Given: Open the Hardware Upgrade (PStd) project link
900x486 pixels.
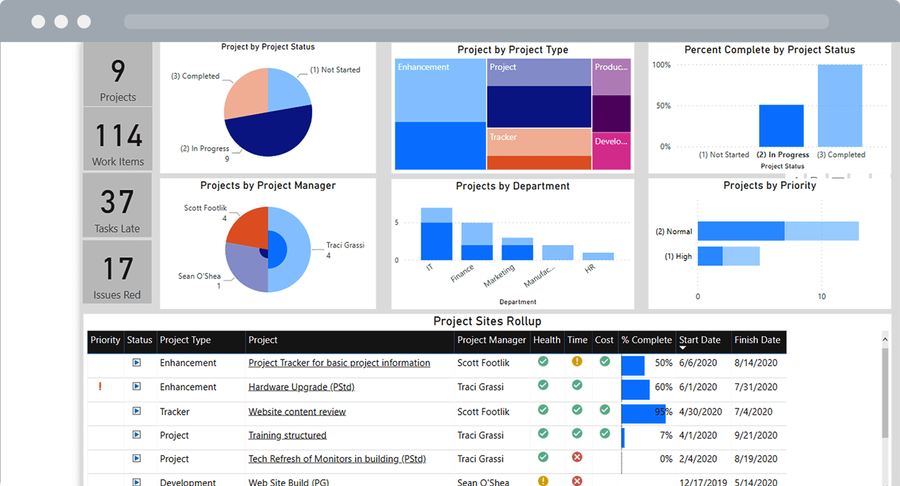Looking at the screenshot, I should (301, 387).
